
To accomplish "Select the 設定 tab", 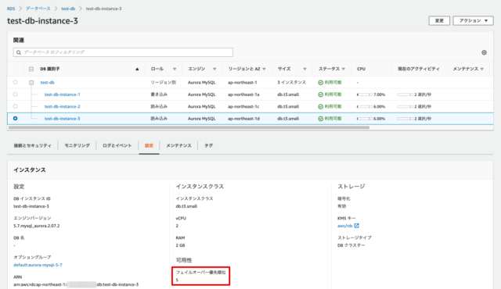I will pyautogui.click(x=149, y=145).
